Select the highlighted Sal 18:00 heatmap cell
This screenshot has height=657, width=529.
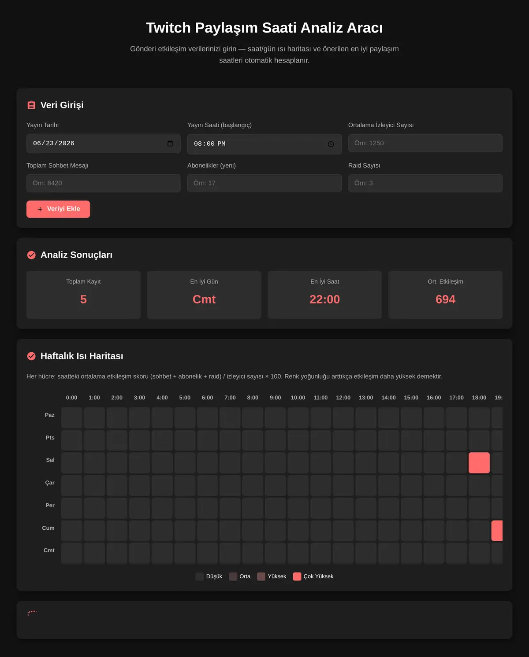pyautogui.click(x=479, y=463)
